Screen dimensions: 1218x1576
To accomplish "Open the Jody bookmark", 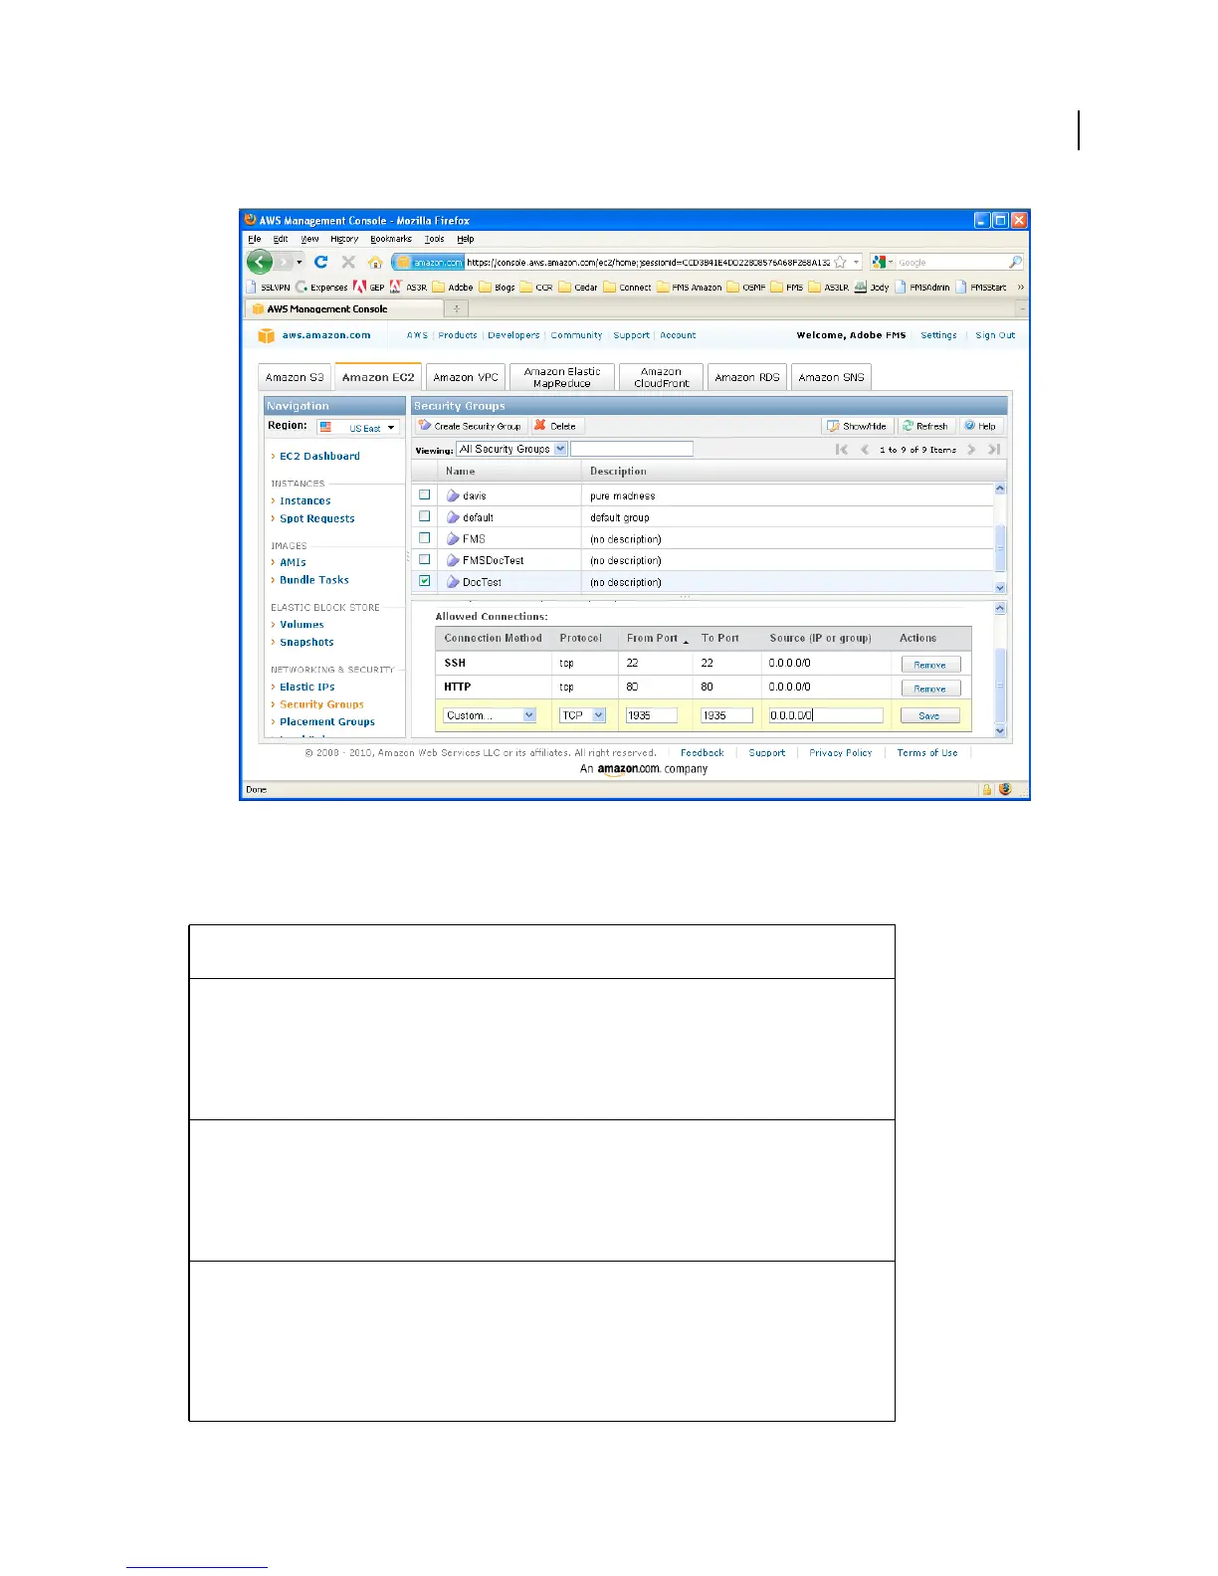I will [872, 287].
